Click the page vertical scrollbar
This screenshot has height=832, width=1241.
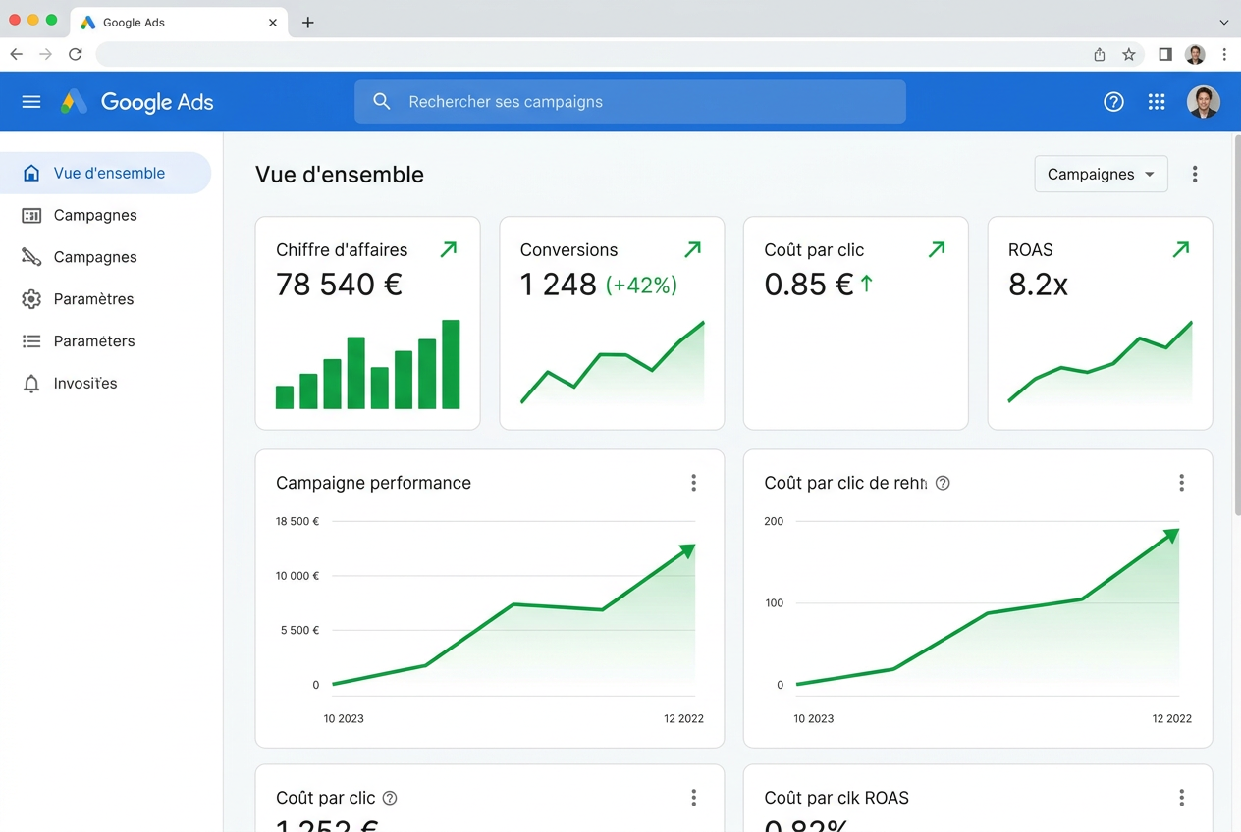pos(1236,324)
